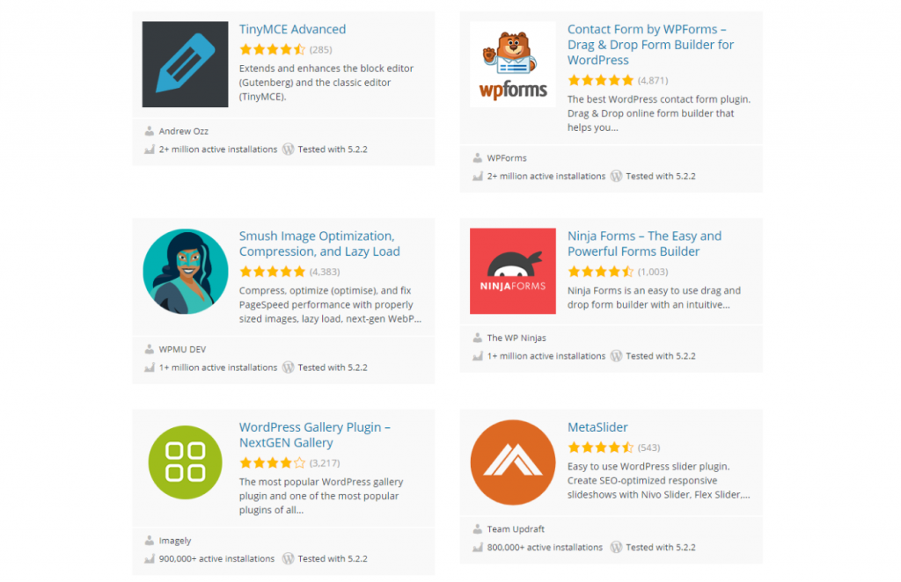The height and width of the screenshot is (582, 901).
Task: Click the installations chart icon under Team Updraft
Action: pyautogui.click(x=477, y=547)
